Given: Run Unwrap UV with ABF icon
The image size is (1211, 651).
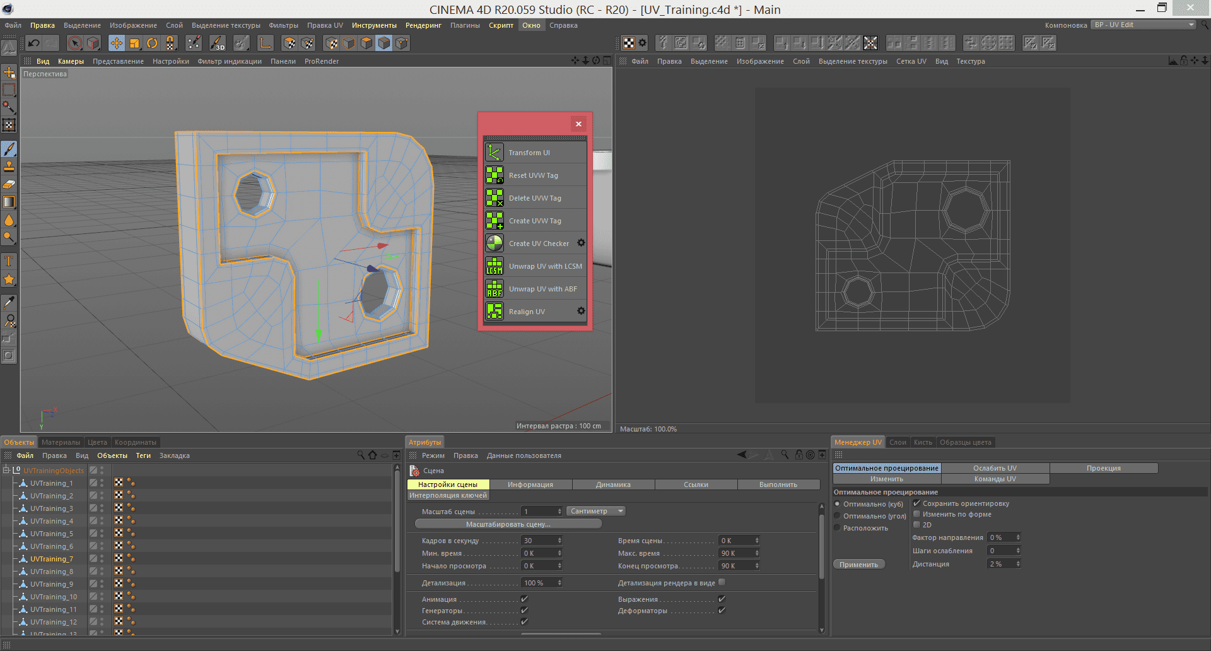Looking at the screenshot, I should (x=494, y=289).
